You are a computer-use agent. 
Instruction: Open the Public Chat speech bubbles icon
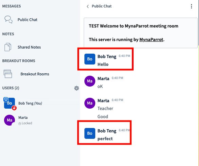(8, 20)
